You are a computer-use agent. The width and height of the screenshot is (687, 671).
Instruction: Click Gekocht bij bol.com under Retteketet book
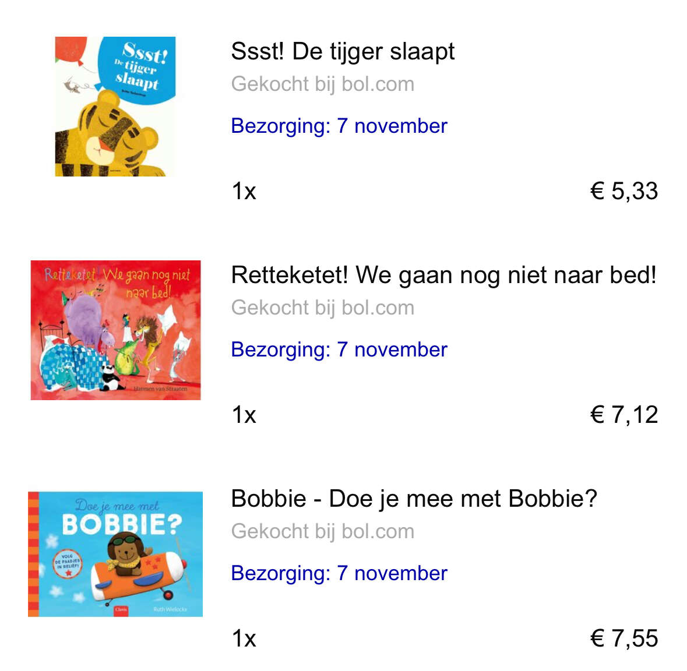(322, 308)
